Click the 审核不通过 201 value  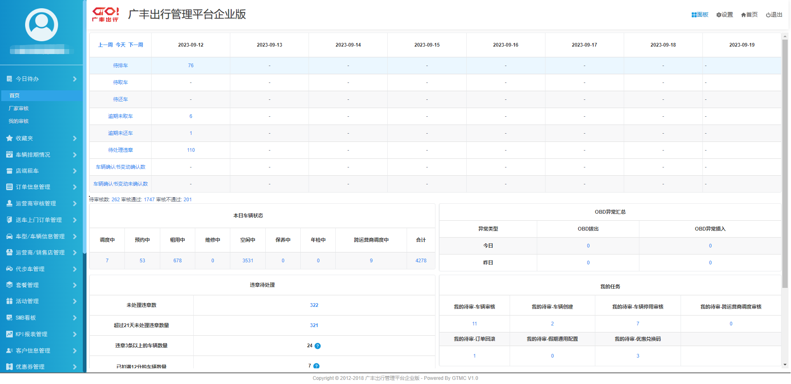click(187, 200)
